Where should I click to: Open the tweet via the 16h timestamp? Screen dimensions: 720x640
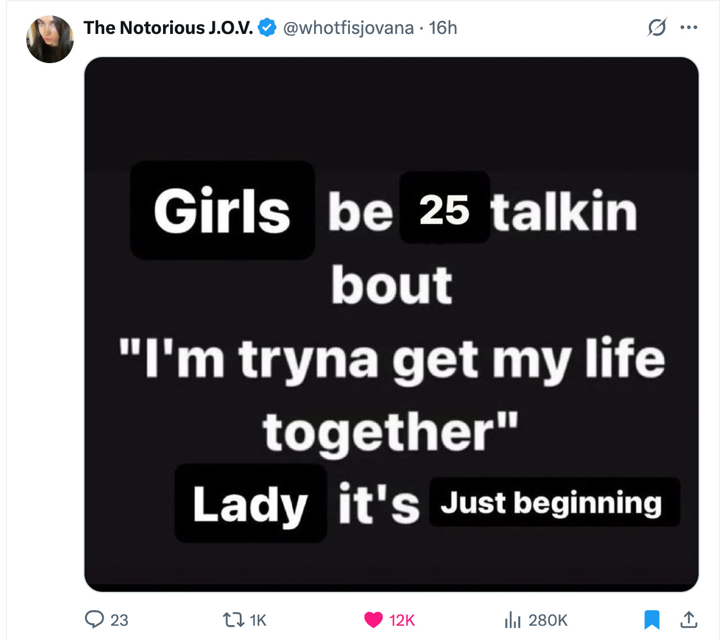pos(443,27)
